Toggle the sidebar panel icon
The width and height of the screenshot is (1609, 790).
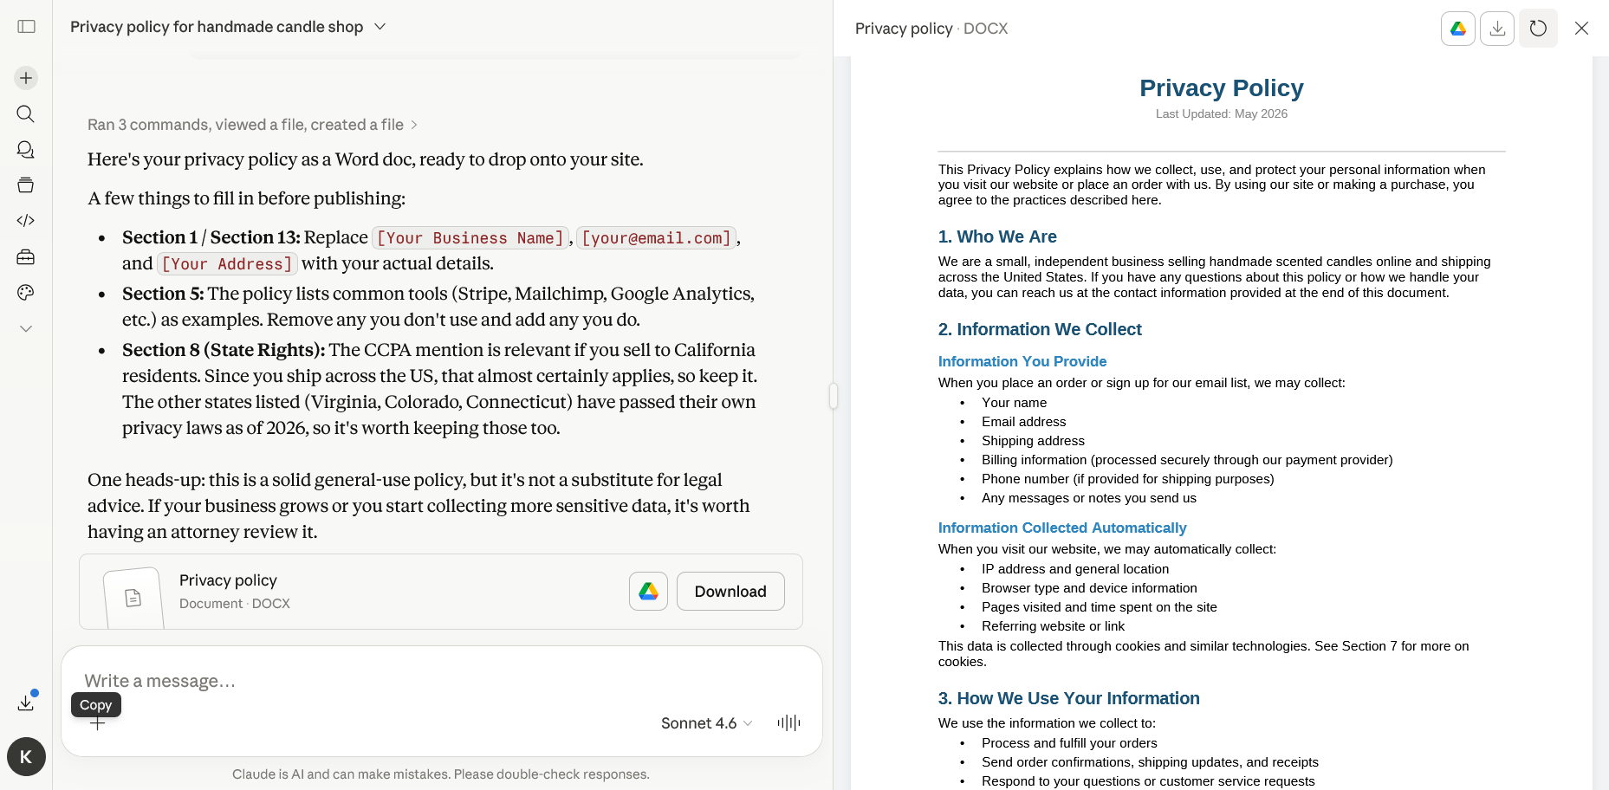coord(26,27)
